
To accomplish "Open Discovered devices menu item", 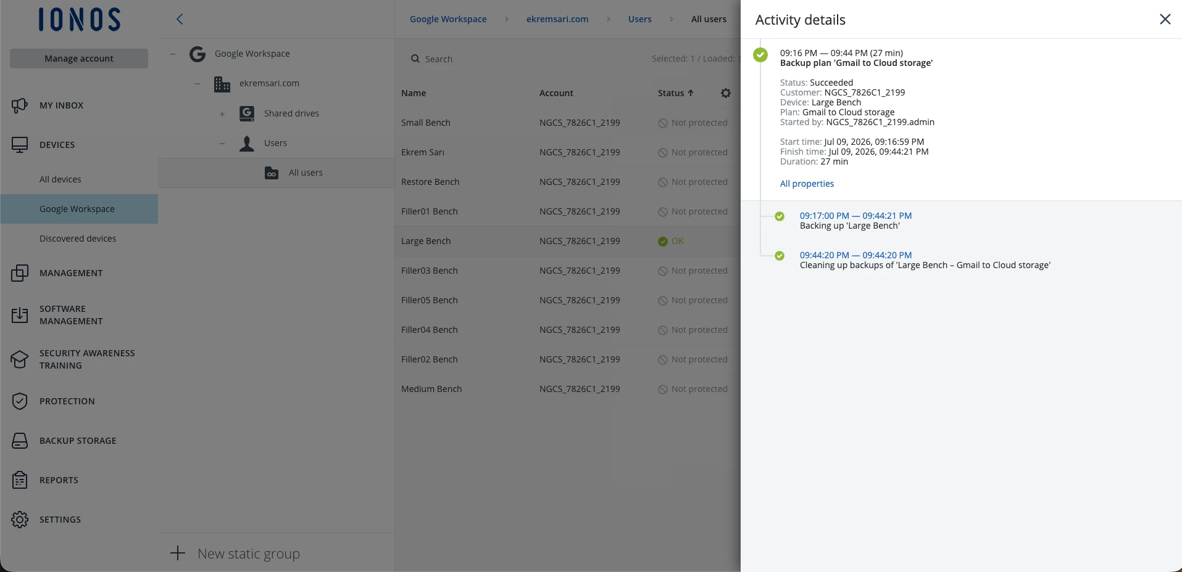I will 78,239.
